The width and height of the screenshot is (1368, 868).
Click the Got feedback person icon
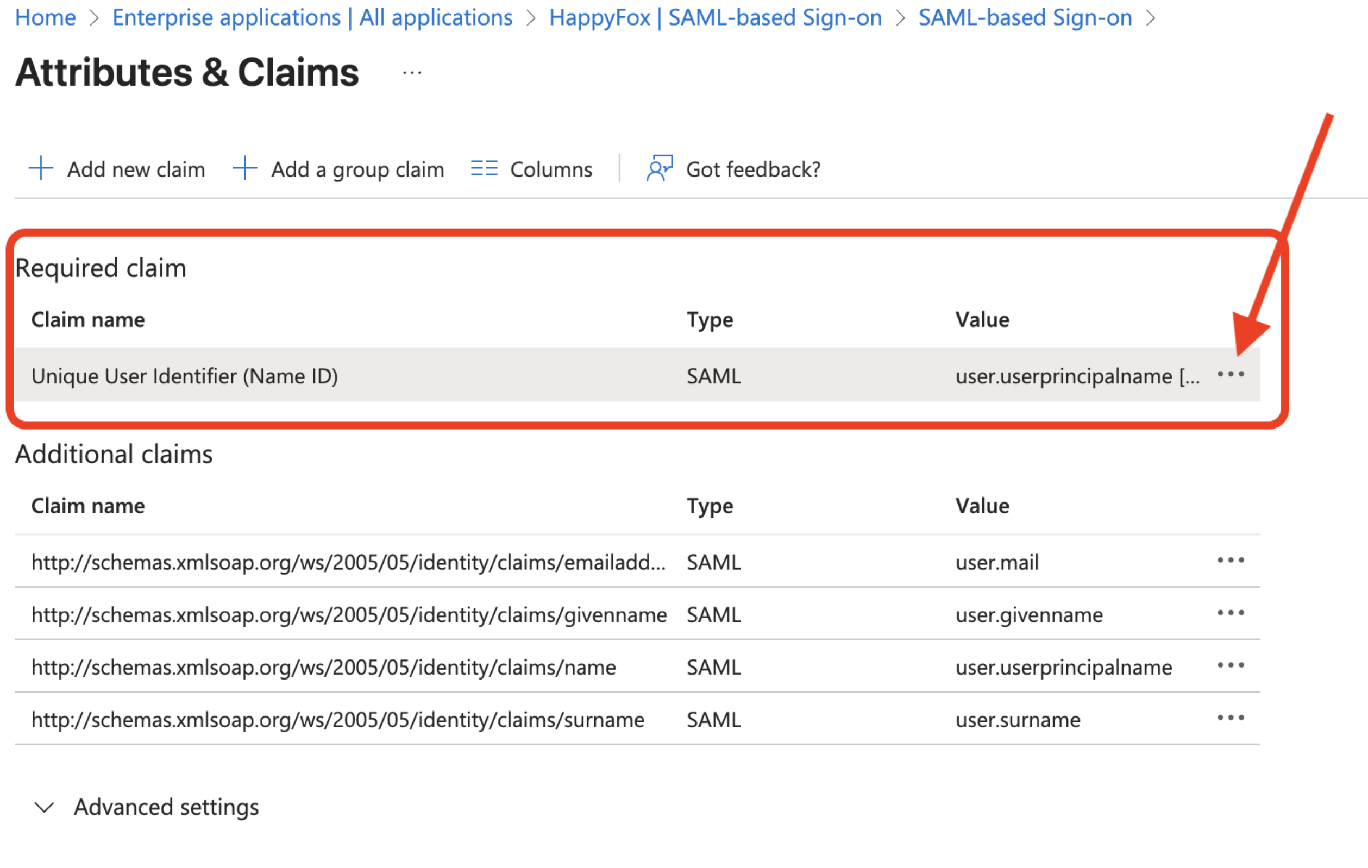coord(659,169)
